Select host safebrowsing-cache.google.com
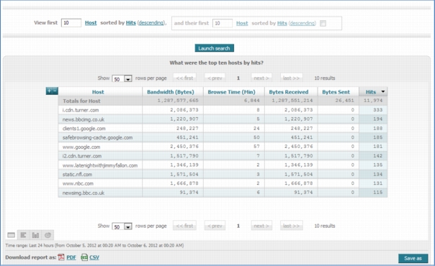 (97, 137)
